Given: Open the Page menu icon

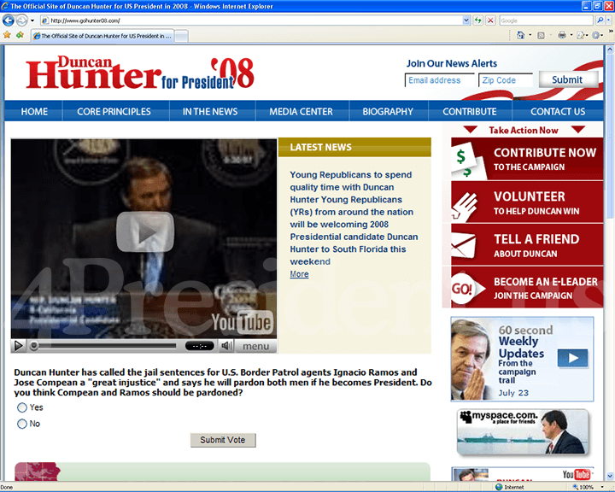Looking at the screenshot, I should click(582, 35).
